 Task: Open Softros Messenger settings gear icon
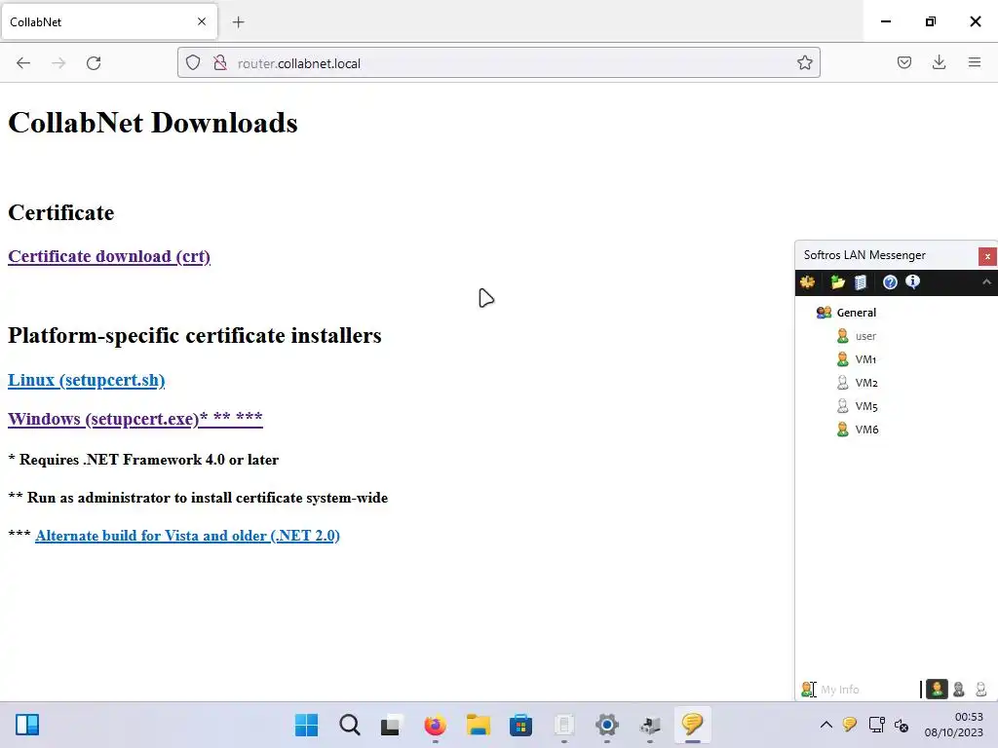tap(808, 281)
